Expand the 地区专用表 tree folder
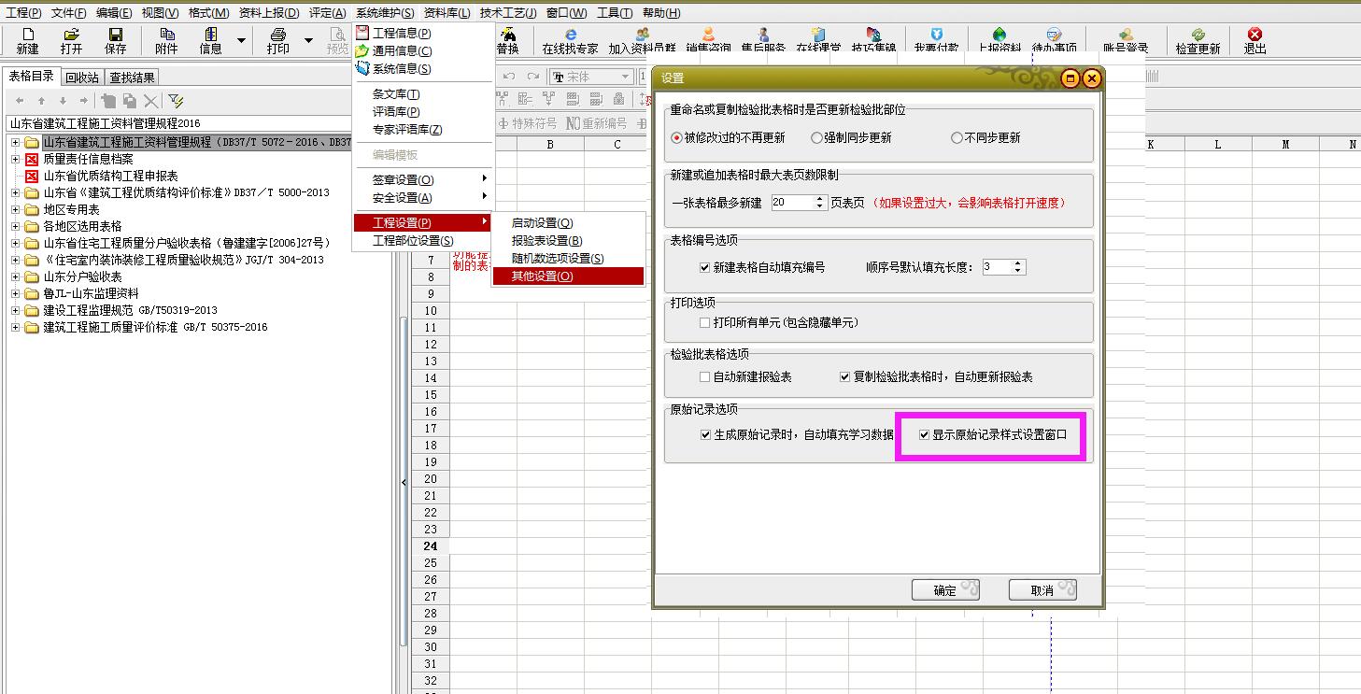Image resolution: width=1361 pixels, height=694 pixels. click(x=16, y=209)
